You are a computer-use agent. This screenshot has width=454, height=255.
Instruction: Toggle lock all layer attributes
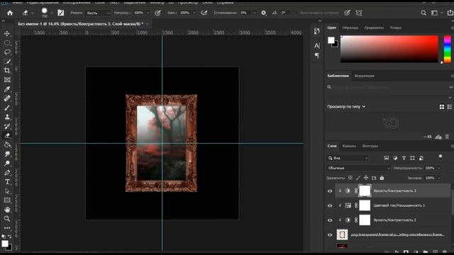[x=382, y=178]
